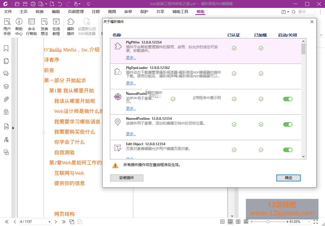Expand the quick access toolbar customize arrow
The image size is (325, 226).
88,4
